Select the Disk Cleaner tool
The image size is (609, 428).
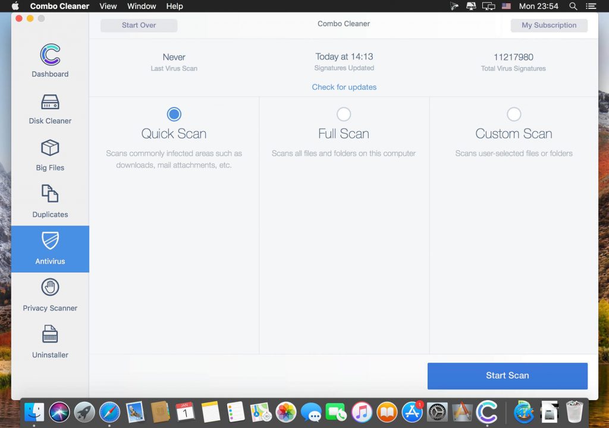click(x=50, y=109)
